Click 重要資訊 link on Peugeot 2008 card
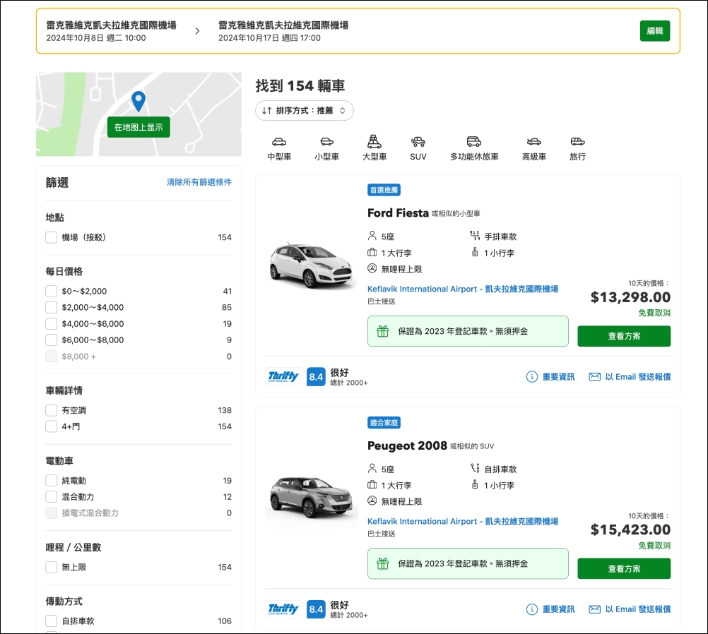708x634 pixels. (x=558, y=609)
